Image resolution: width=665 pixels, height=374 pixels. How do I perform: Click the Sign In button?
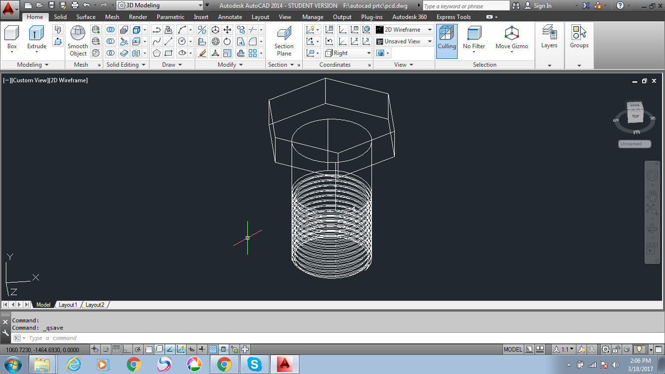(542, 6)
